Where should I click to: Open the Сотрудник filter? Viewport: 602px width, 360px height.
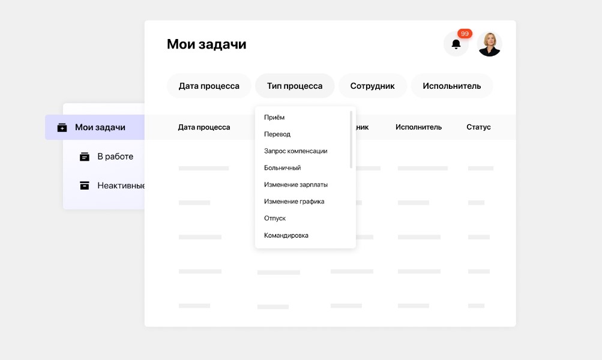coord(372,86)
